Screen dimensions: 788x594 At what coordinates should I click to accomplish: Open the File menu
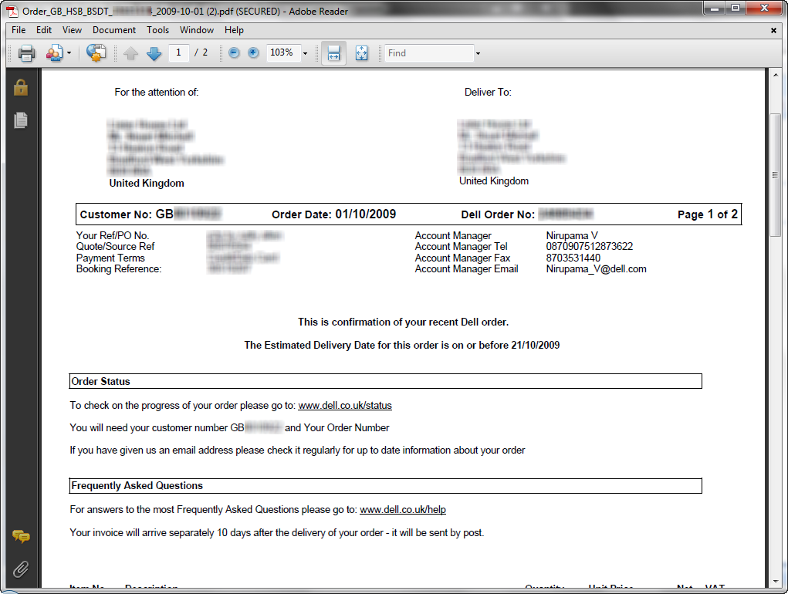[19, 30]
